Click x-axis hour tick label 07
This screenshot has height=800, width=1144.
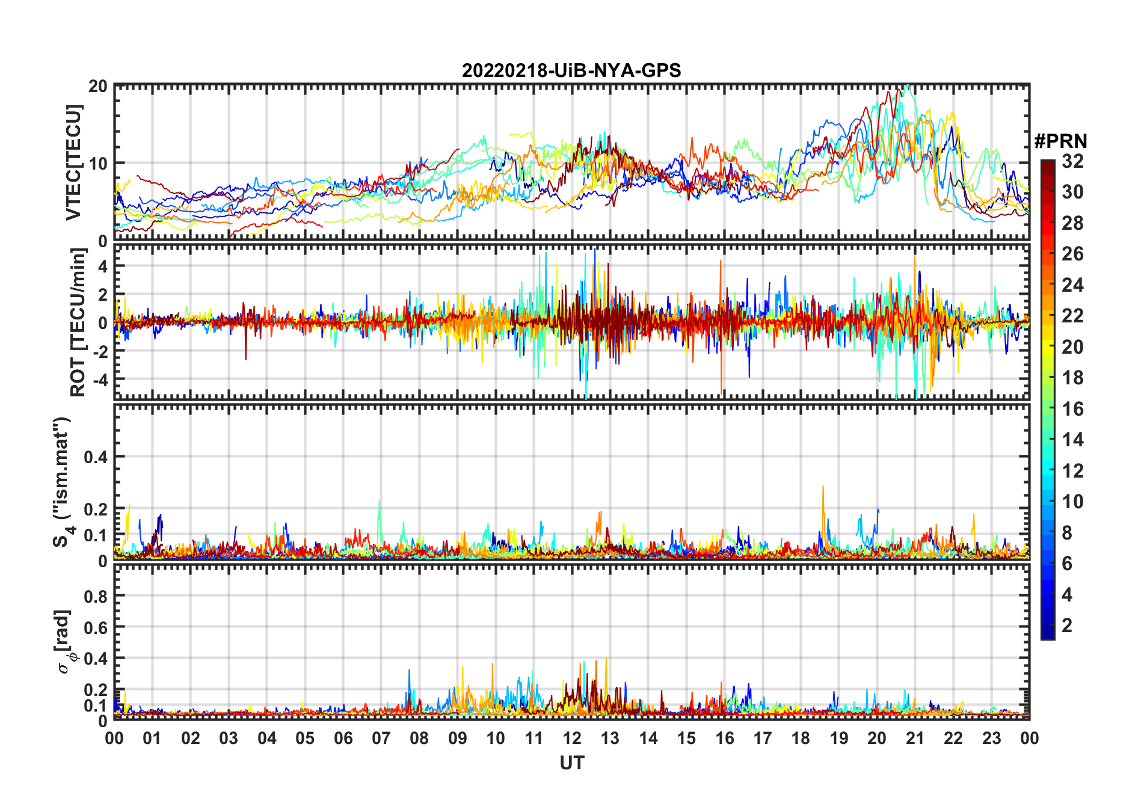click(x=381, y=738)
